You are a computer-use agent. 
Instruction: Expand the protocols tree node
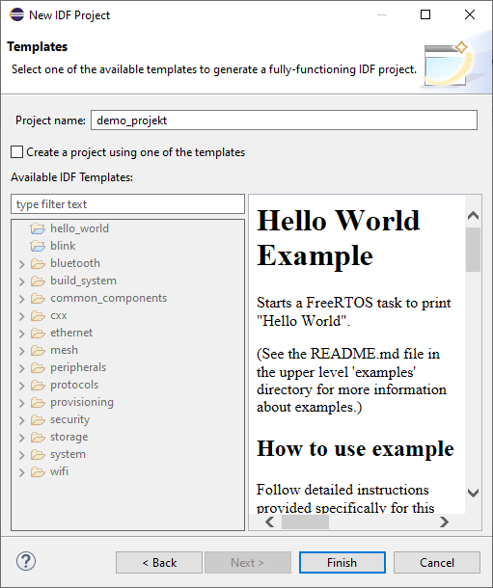(22, 386)
